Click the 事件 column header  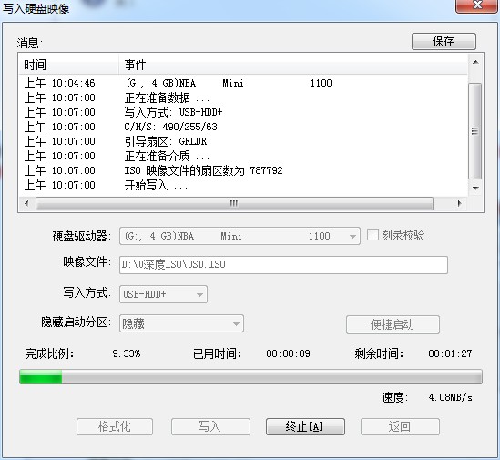(x=292, y=65)
